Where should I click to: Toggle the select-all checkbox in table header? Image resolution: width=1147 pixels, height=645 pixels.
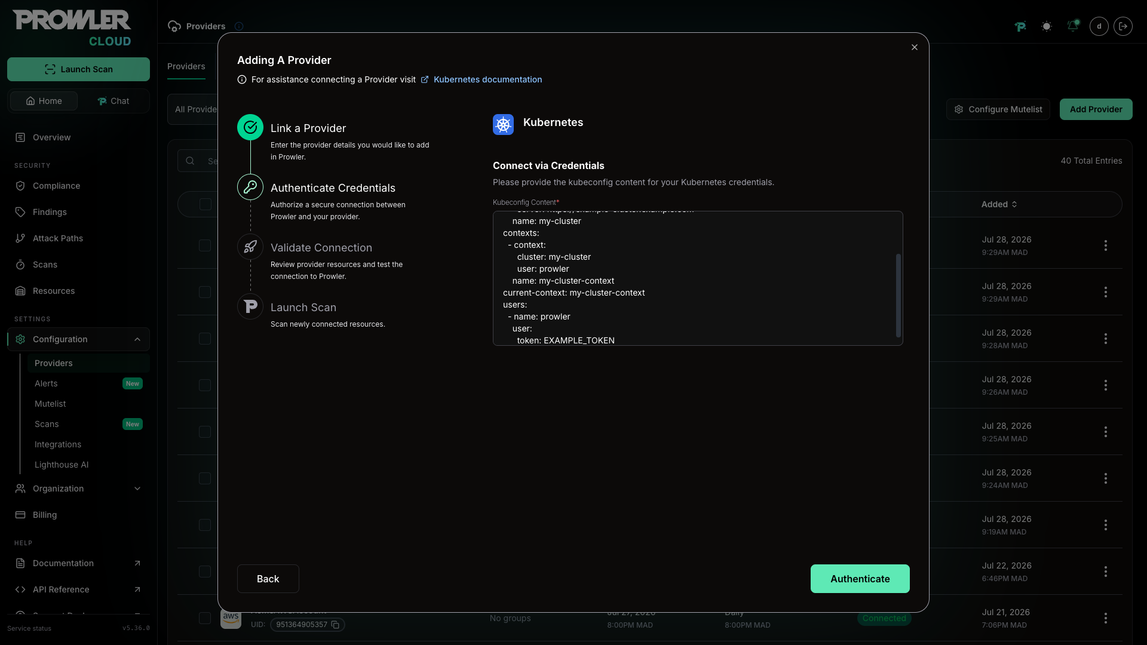coord(206,204)
